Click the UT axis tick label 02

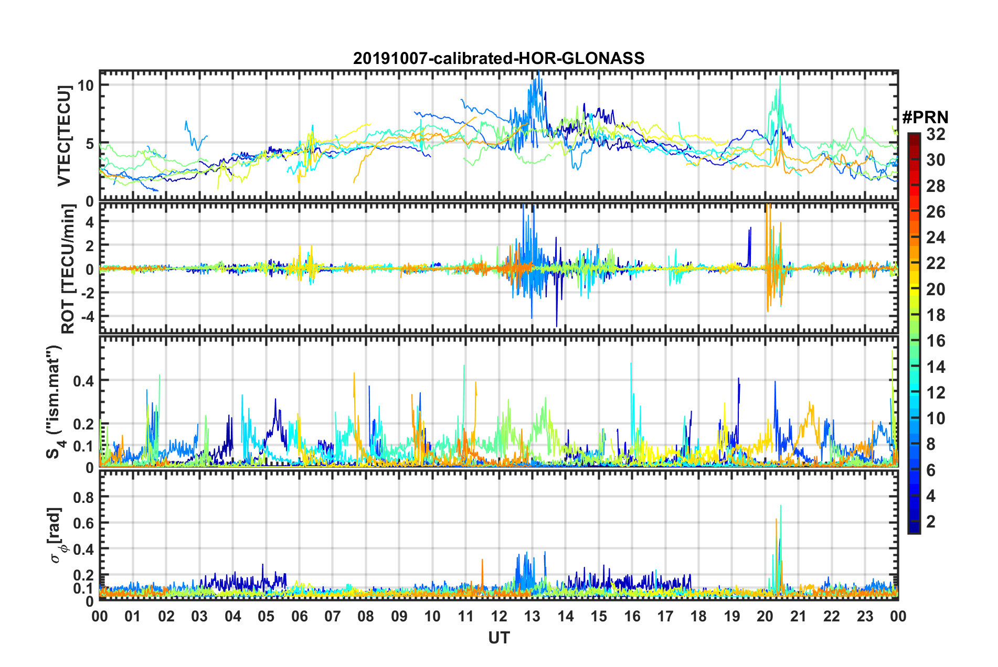[x=166, y=616]
